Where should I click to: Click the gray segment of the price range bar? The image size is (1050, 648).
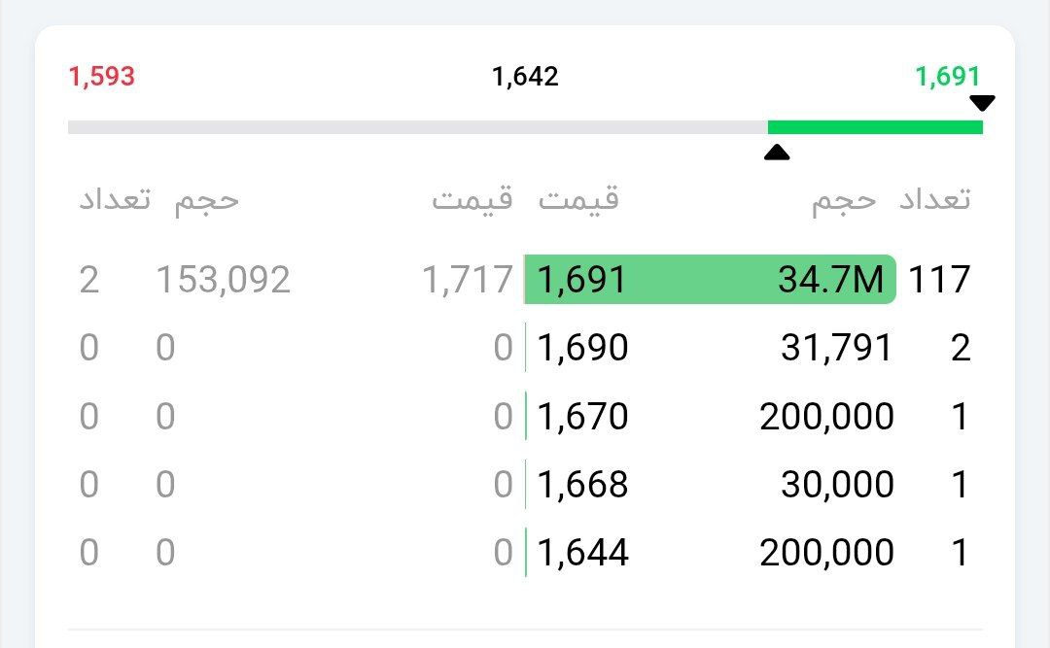coord(418,127)
